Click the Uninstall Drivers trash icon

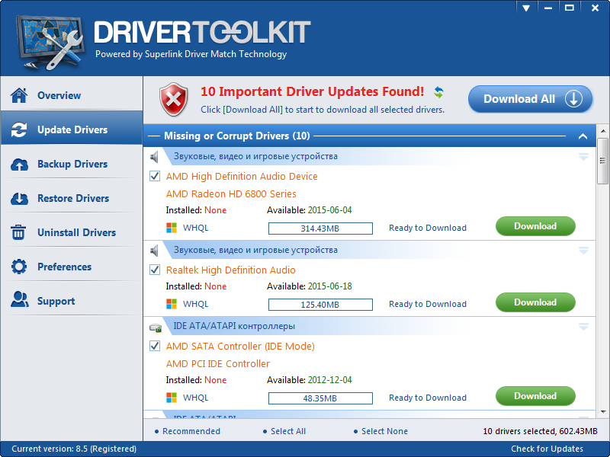(18, 232)
